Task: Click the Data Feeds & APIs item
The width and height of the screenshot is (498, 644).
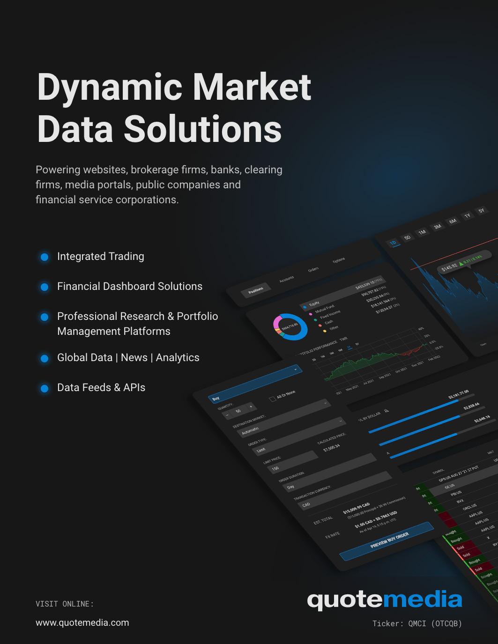Action: 101,387
